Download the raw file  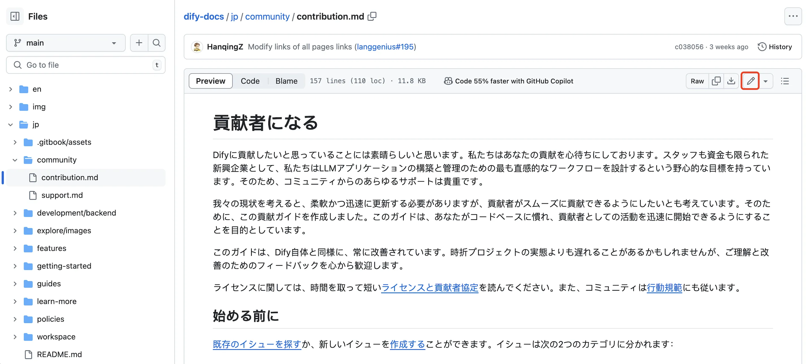[731, 81]
